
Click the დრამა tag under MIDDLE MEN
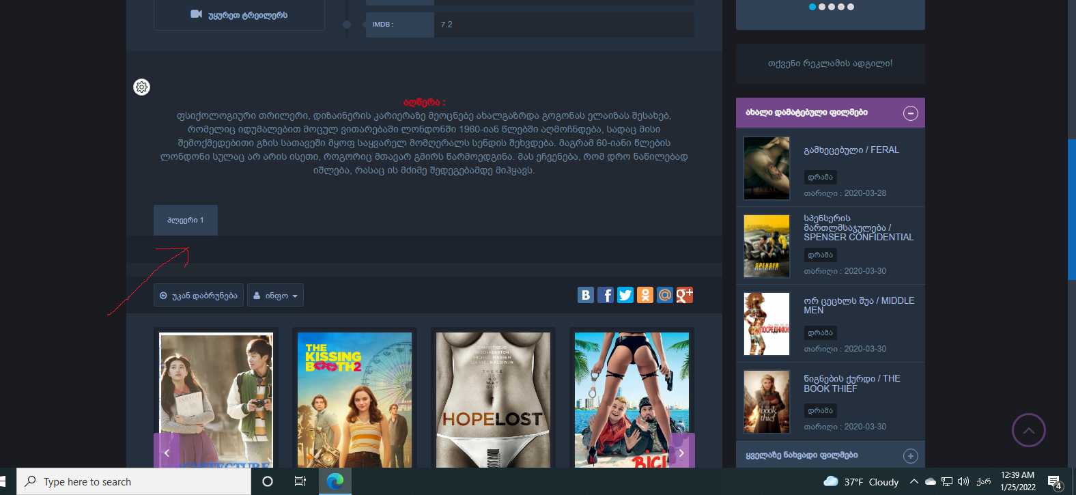[821, 333]
